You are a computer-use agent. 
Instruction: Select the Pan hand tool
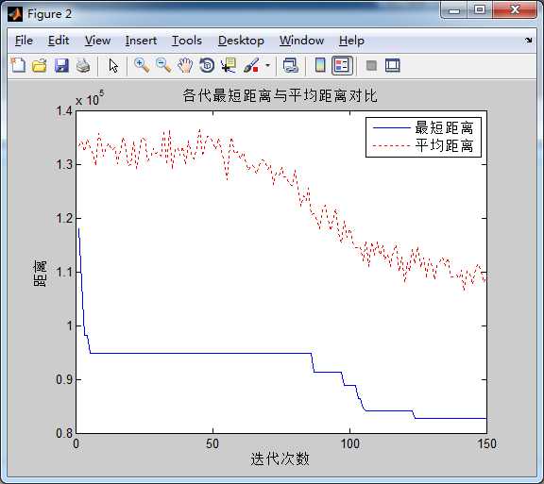pyautogui.click(x=185, y=65)
